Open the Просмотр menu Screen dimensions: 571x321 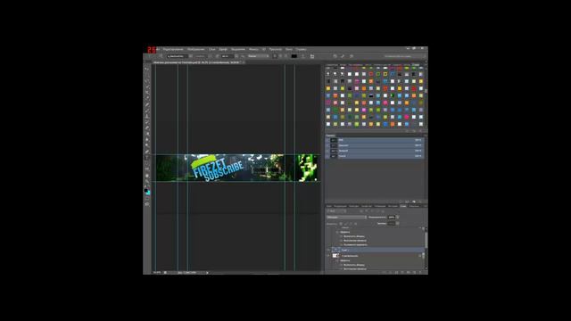coord(276,49)
